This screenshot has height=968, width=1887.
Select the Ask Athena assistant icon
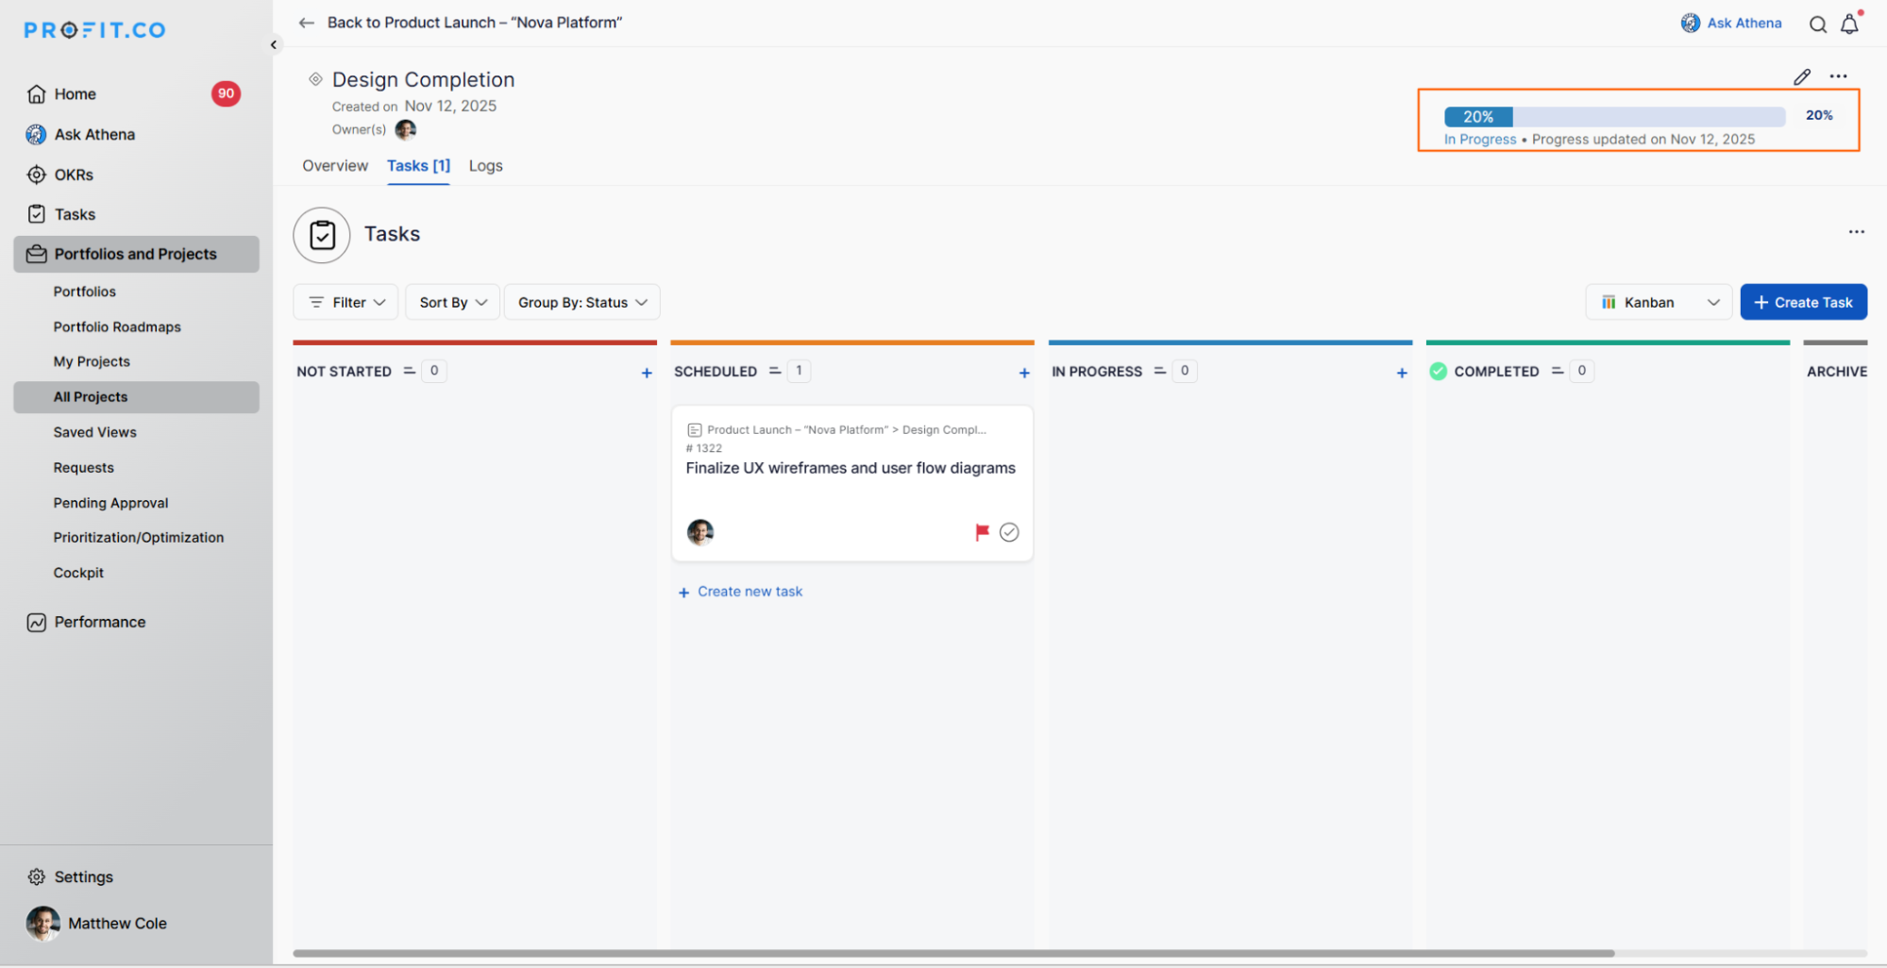(x=1690, y=22)
